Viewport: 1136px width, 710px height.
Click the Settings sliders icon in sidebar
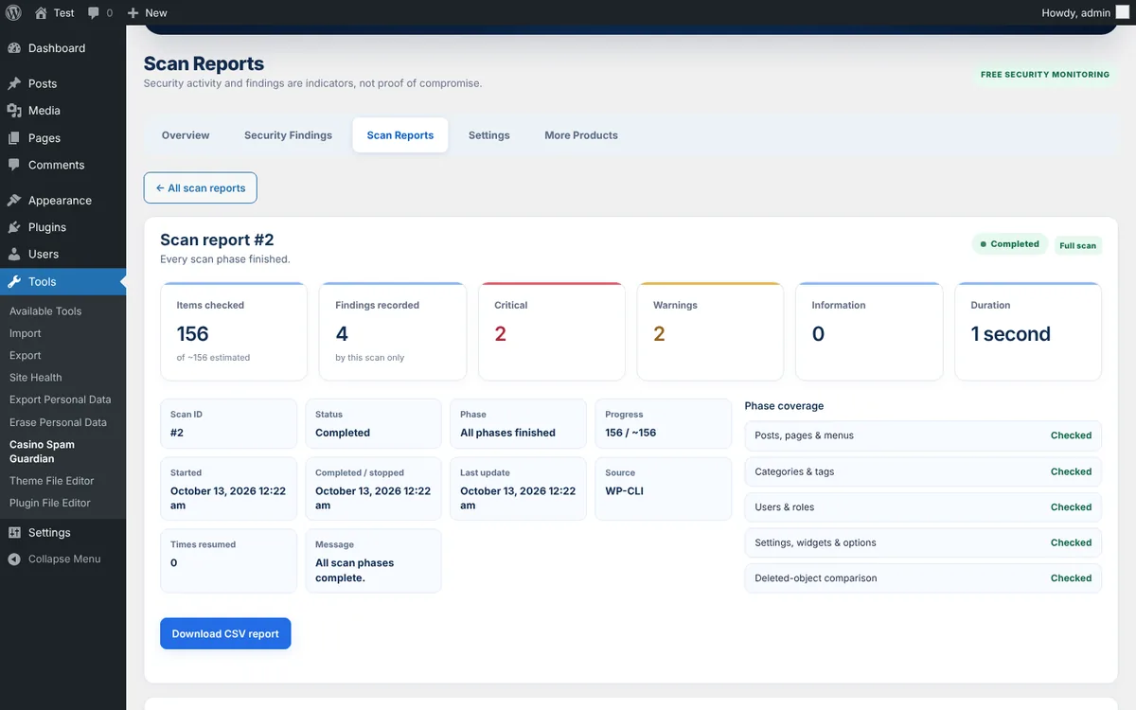point(14,533)
